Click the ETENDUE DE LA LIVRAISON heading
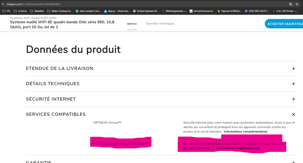The height and width of the screenshot is (163, 303). click(59, 69)
